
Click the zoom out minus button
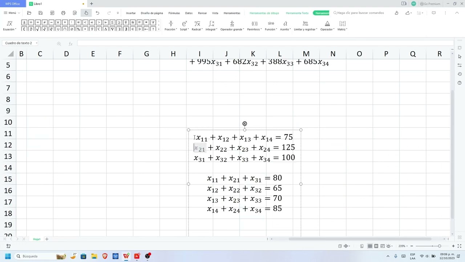tap(412, 246)
